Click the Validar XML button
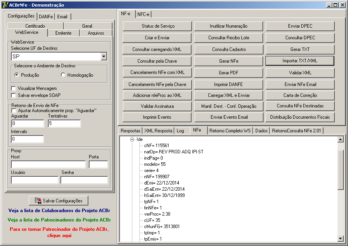The width and height of the screenshot is (348, 246). point(300,73)
